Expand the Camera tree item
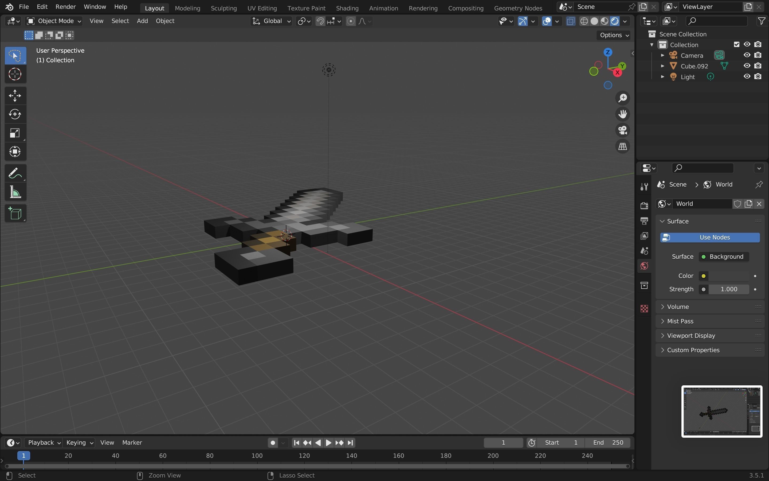Viewport: 769px width, 481px height. tap(662, 55)
